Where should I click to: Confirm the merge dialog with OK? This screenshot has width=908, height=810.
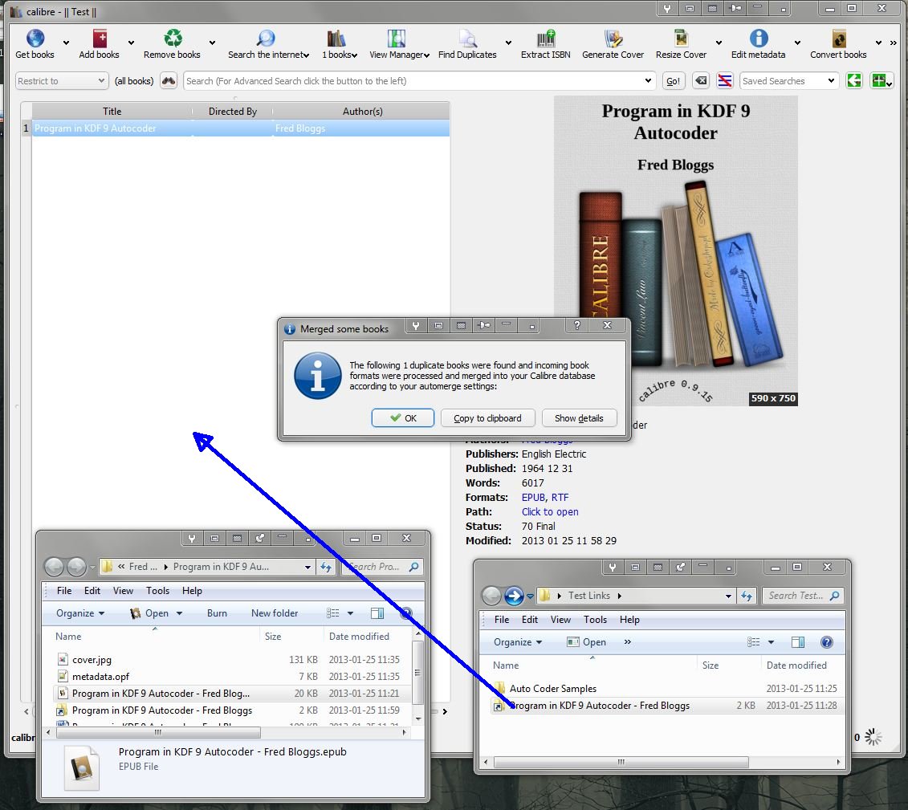pos(402,418)
